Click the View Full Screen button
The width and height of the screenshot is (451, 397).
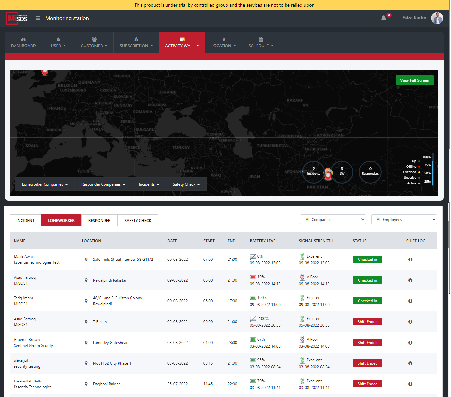click(x=414, y=80)
